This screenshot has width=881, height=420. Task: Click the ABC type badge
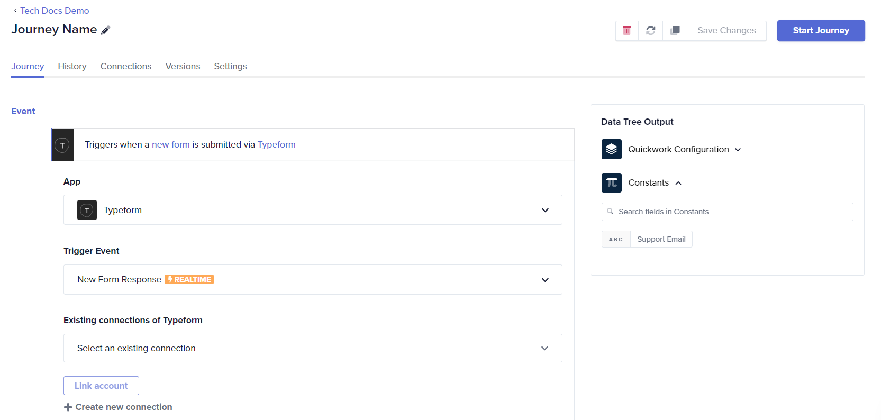pos(616,239)
